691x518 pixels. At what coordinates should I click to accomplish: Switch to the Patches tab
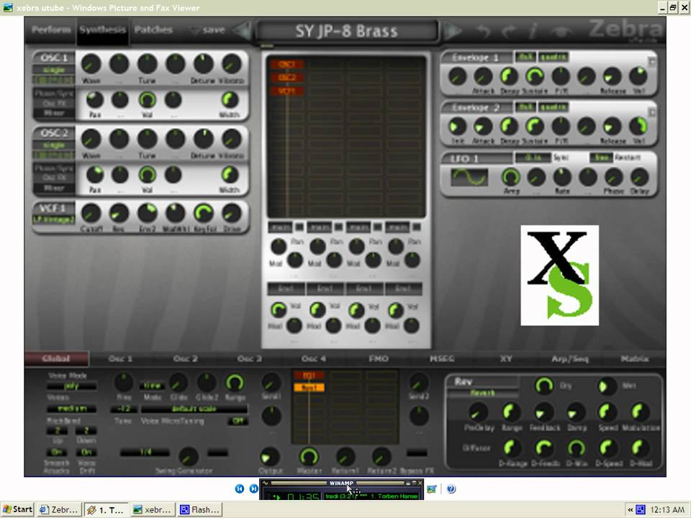[x=153, y=30]
